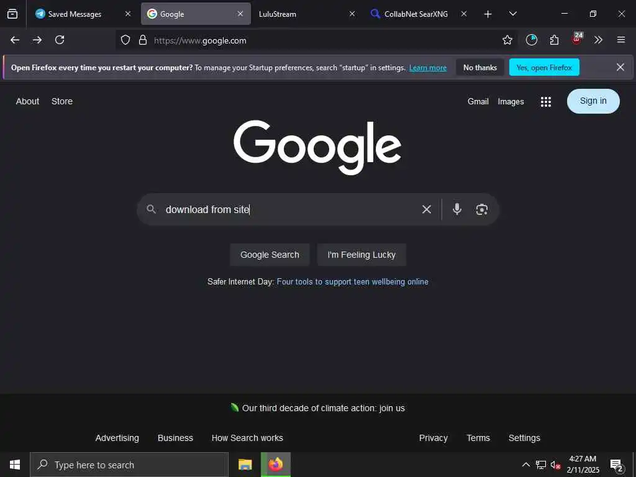Open the Terms footer link
This screenshot has width=636, height=477.
coord(478,438)
